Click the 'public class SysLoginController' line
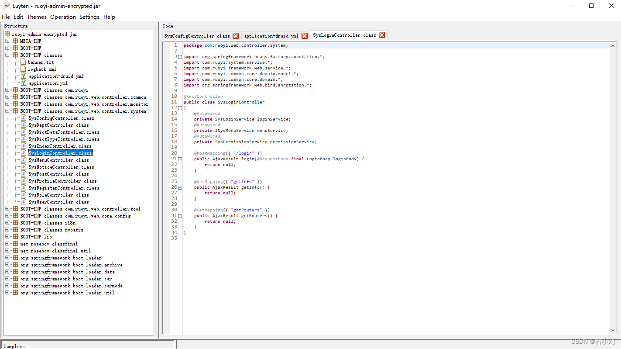Screen dimensions: 621x349 tap(224, 102)
